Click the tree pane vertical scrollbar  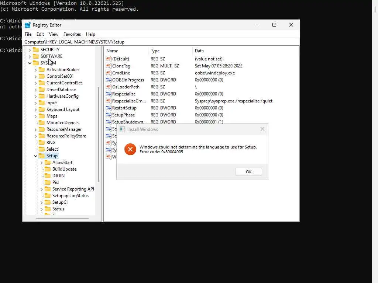[x=98, y=134]
